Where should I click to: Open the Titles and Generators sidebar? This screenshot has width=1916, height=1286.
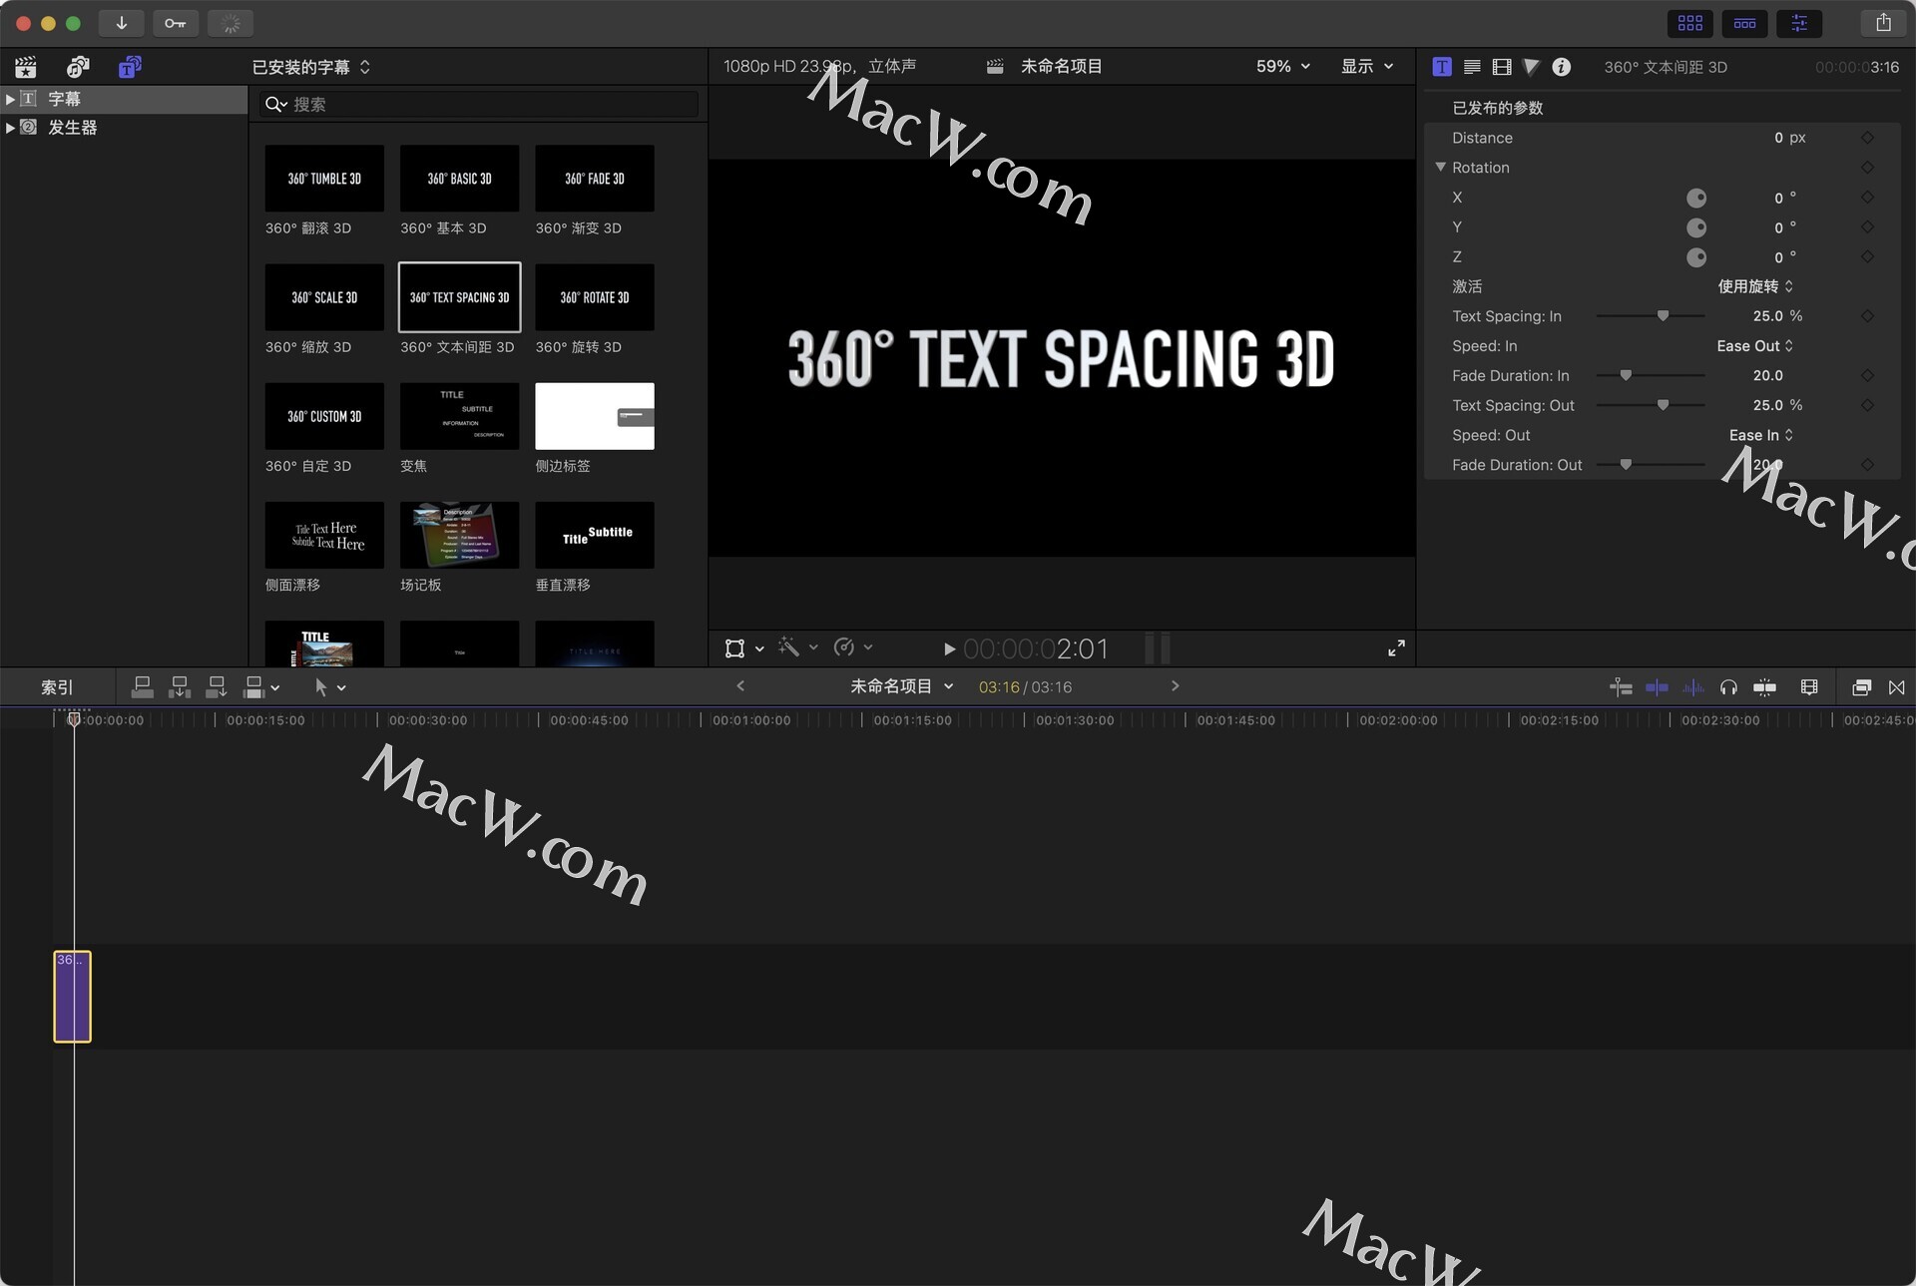click(x=130, y=67)
